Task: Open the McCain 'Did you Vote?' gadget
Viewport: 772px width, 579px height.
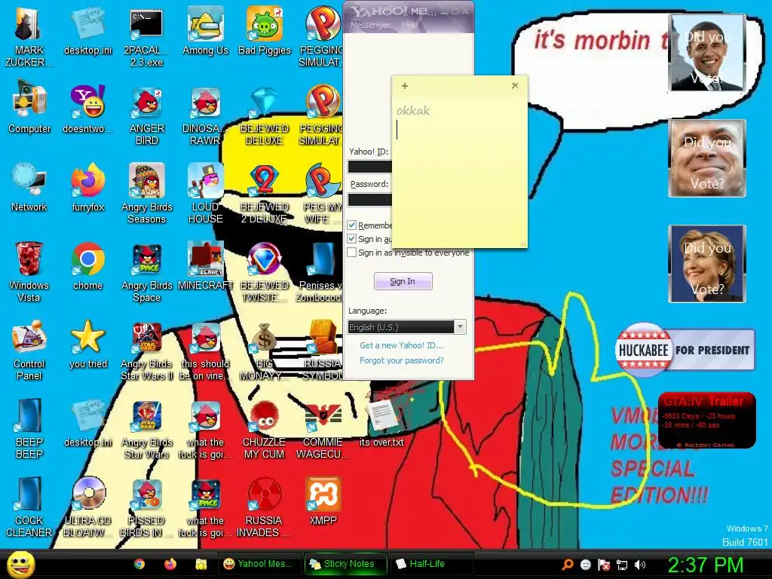Action: point(707,158)
